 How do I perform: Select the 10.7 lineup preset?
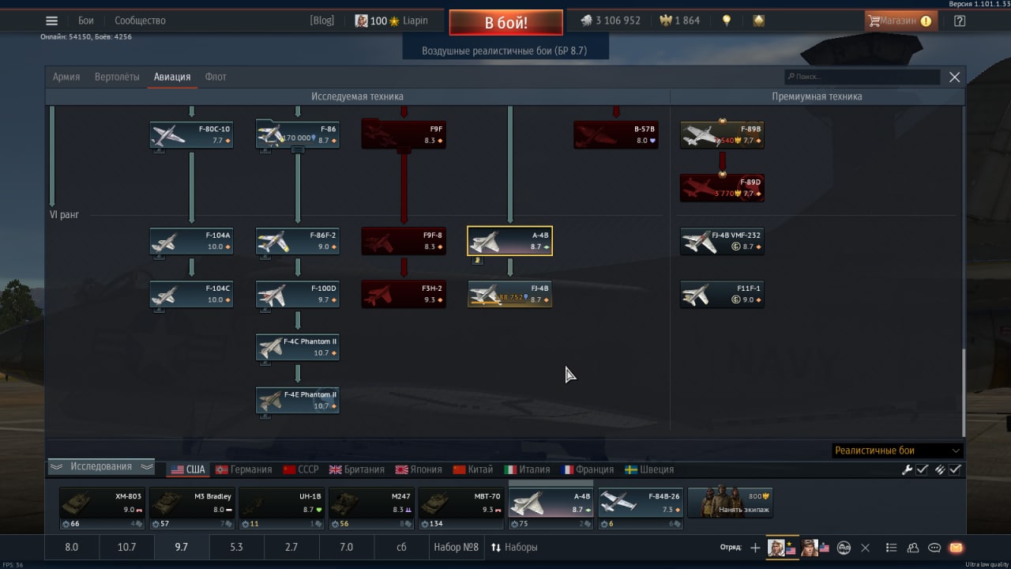tap(126, 547)
